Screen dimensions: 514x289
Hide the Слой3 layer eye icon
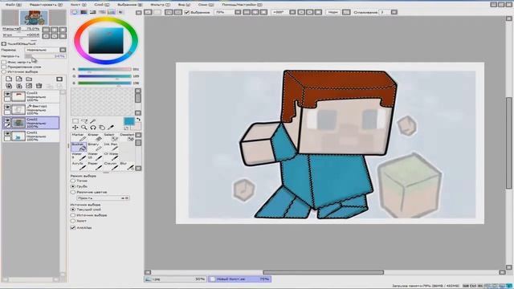(7, 94)
